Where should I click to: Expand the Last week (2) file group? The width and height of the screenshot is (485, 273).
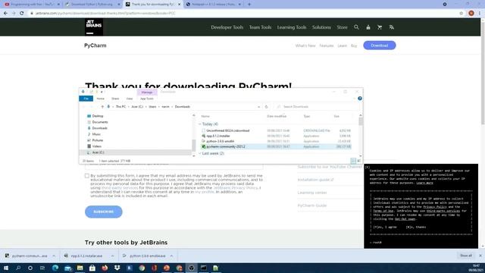[200, 153]
